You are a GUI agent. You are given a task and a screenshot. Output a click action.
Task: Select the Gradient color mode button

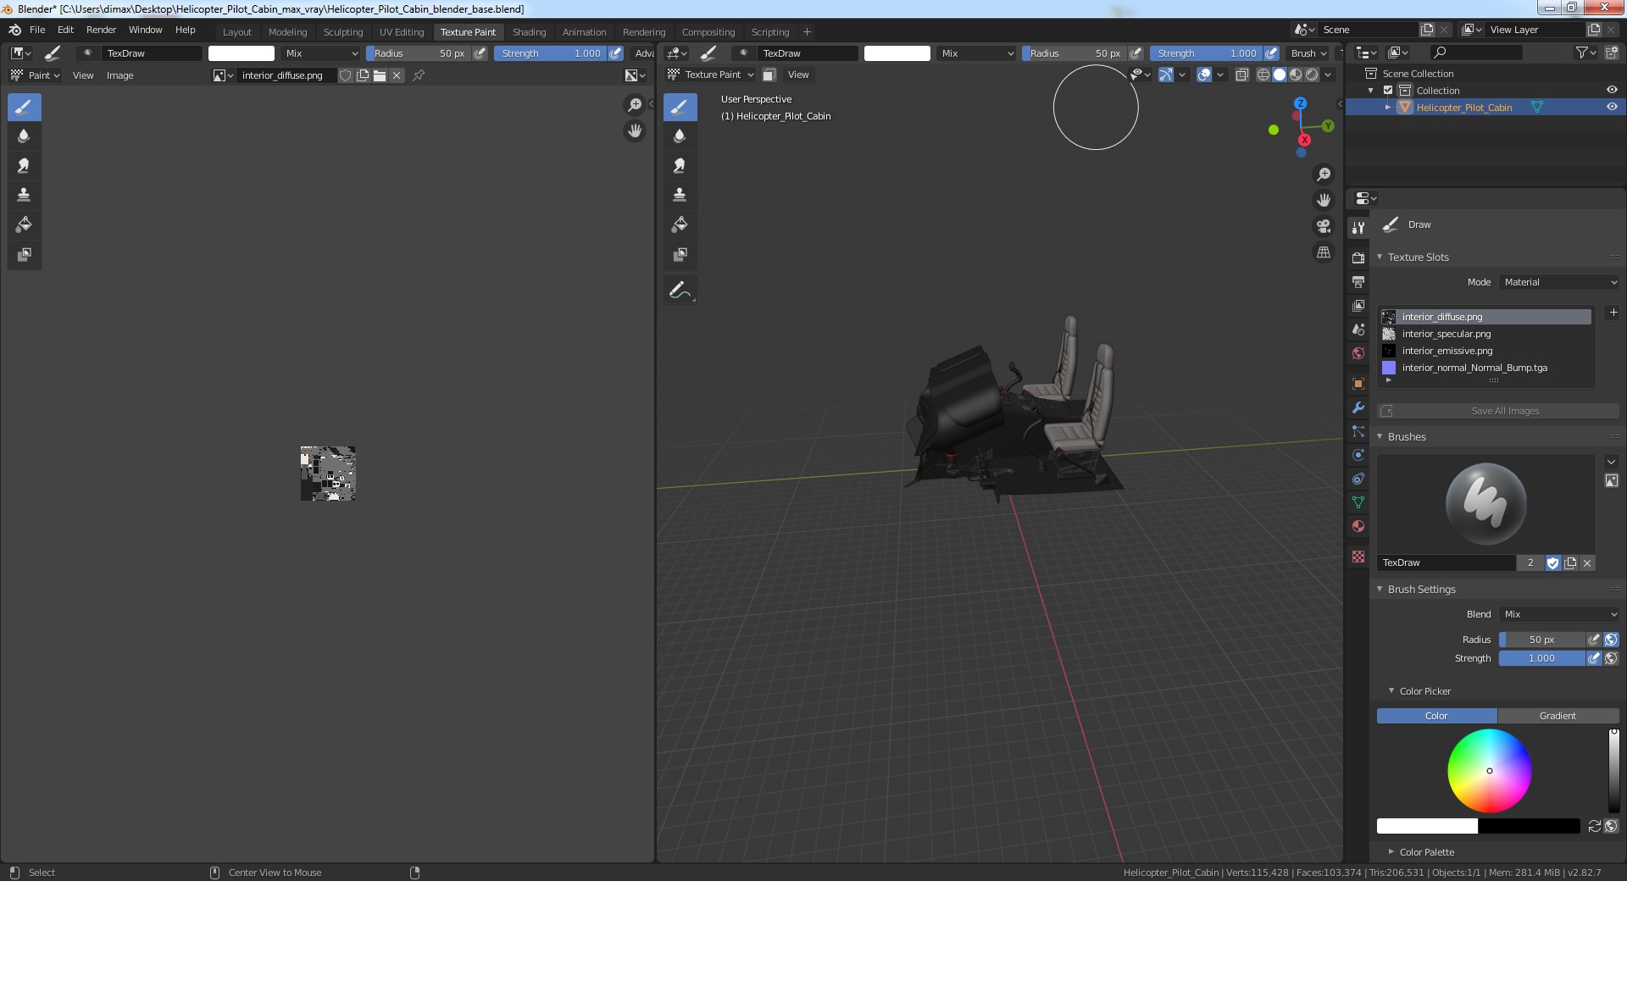(x=1558, y=716)
